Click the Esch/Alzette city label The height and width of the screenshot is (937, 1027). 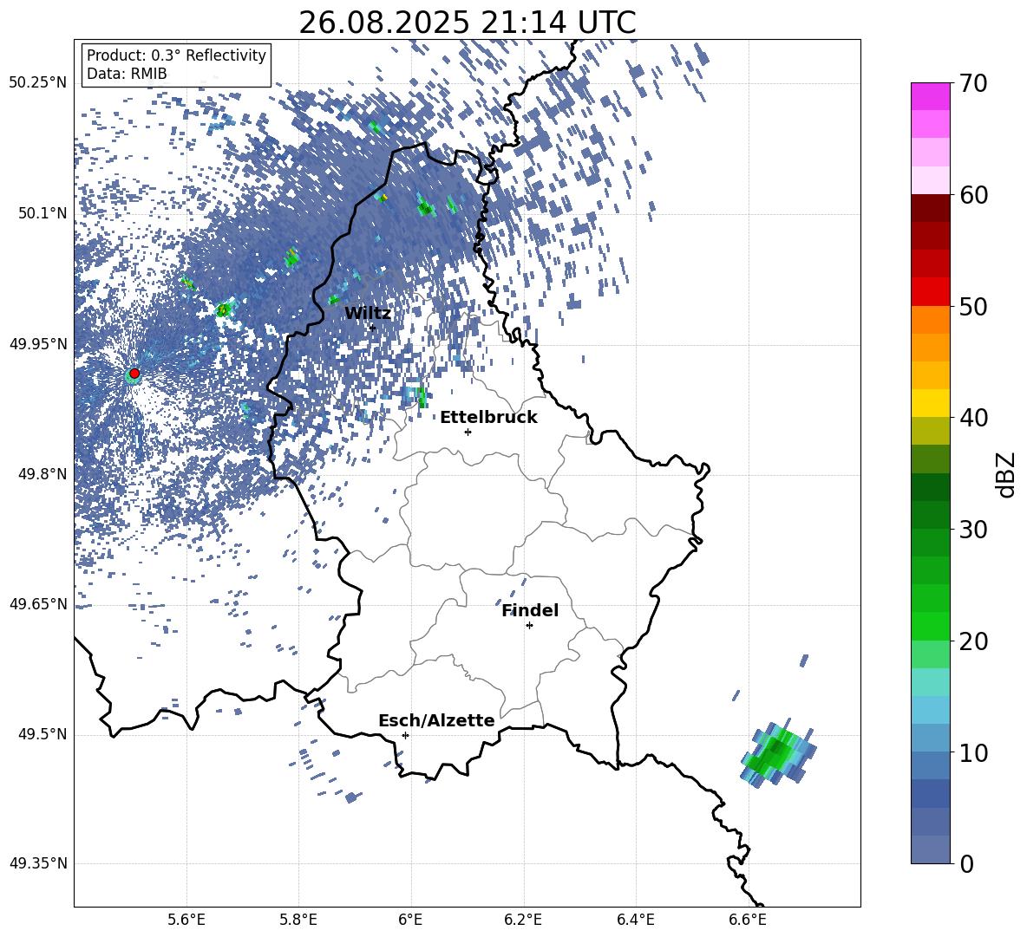click(x=436, y=721)
